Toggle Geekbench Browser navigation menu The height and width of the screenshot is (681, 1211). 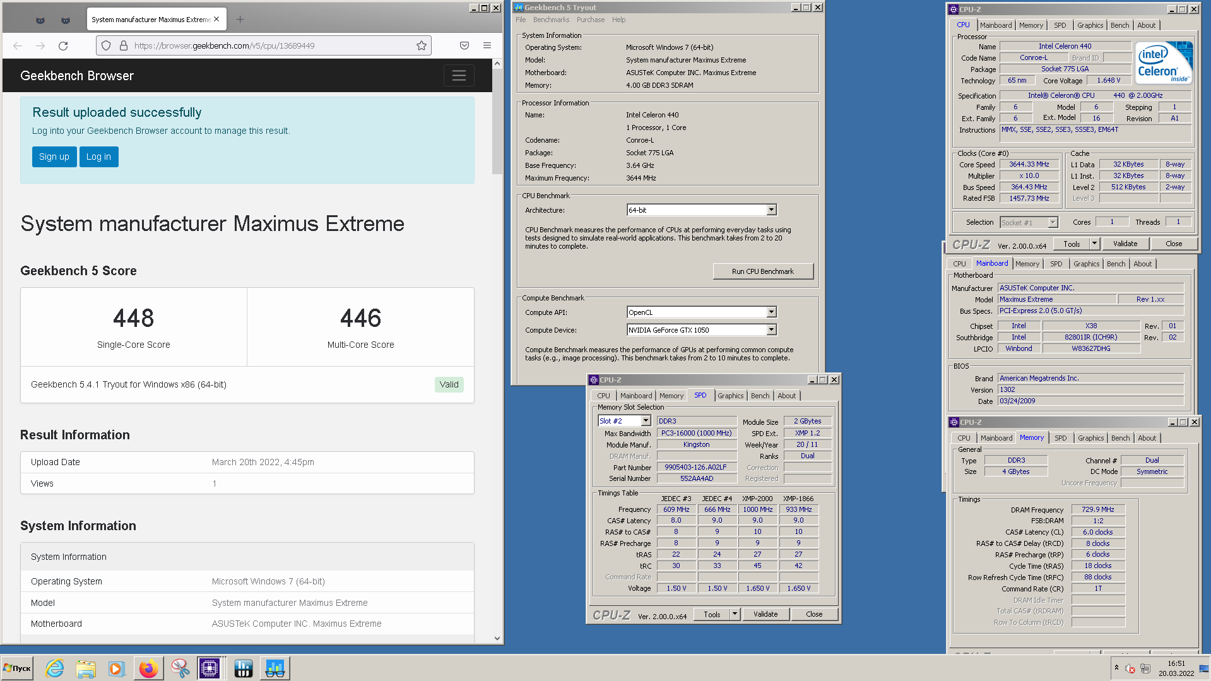tap(459, 76)
